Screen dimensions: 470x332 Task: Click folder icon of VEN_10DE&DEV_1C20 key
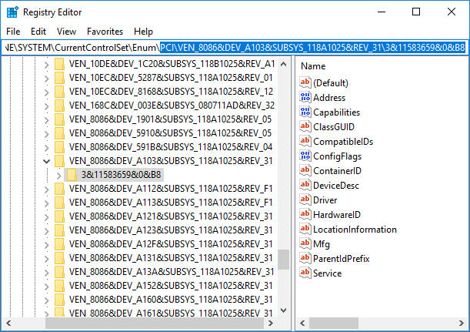click(59, 64)
